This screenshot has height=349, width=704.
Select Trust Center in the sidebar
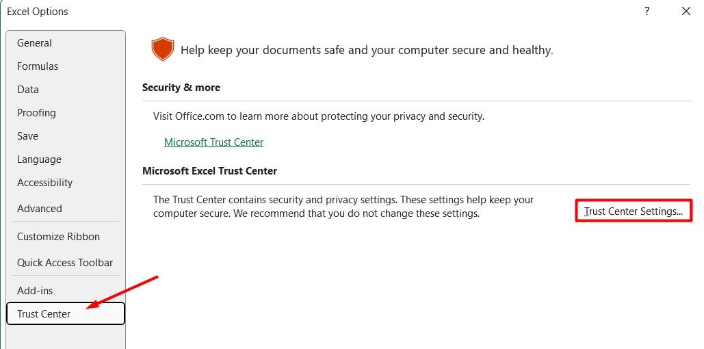66,313
